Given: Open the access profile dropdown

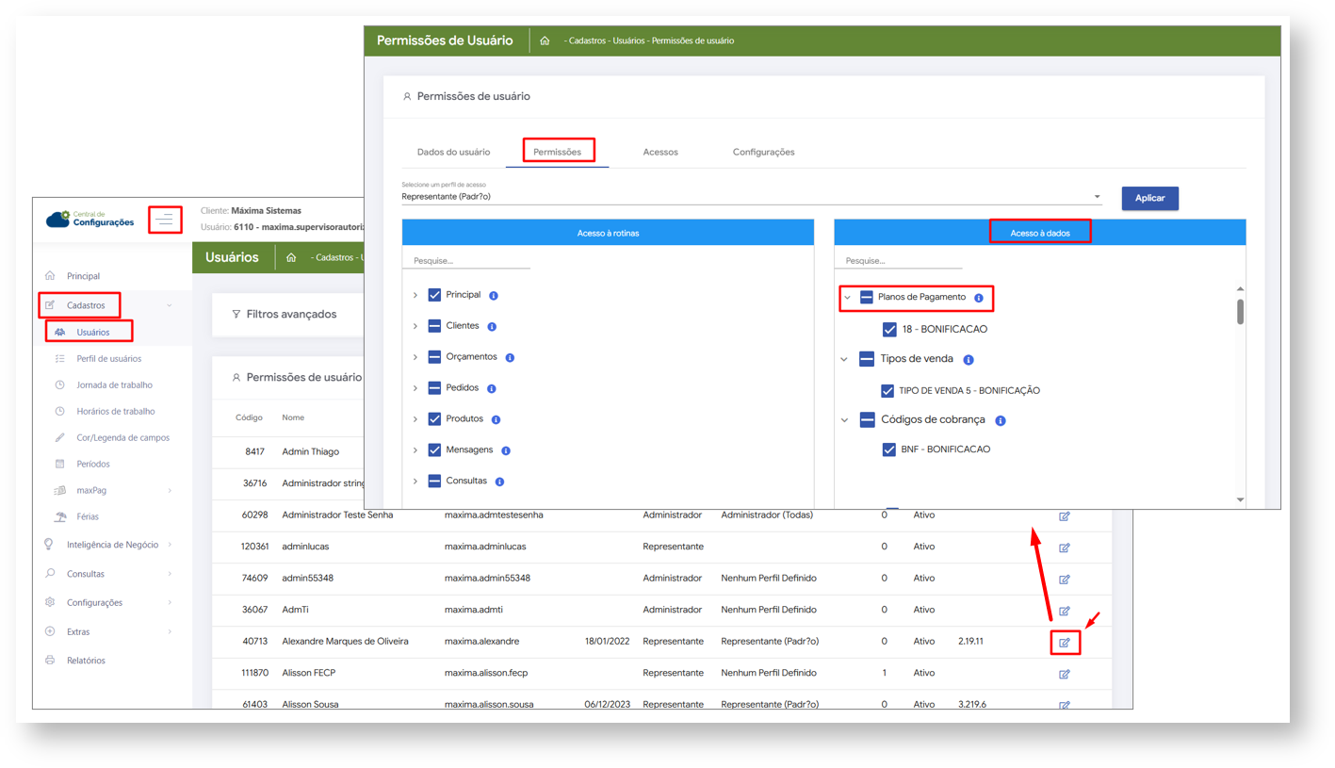Looking at the screenshot, I should 1097,197.
